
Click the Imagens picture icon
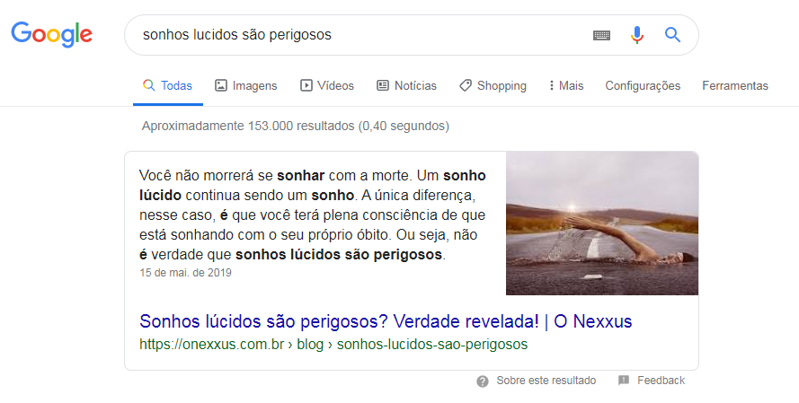pyautogui.click(x=220, y=85)
